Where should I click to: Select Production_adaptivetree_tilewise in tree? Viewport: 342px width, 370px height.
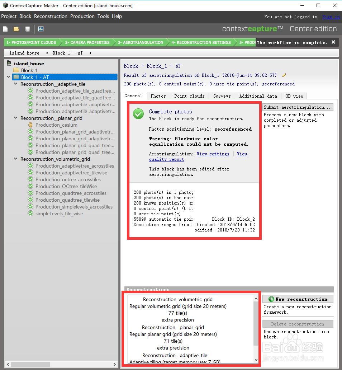[71, 173]
